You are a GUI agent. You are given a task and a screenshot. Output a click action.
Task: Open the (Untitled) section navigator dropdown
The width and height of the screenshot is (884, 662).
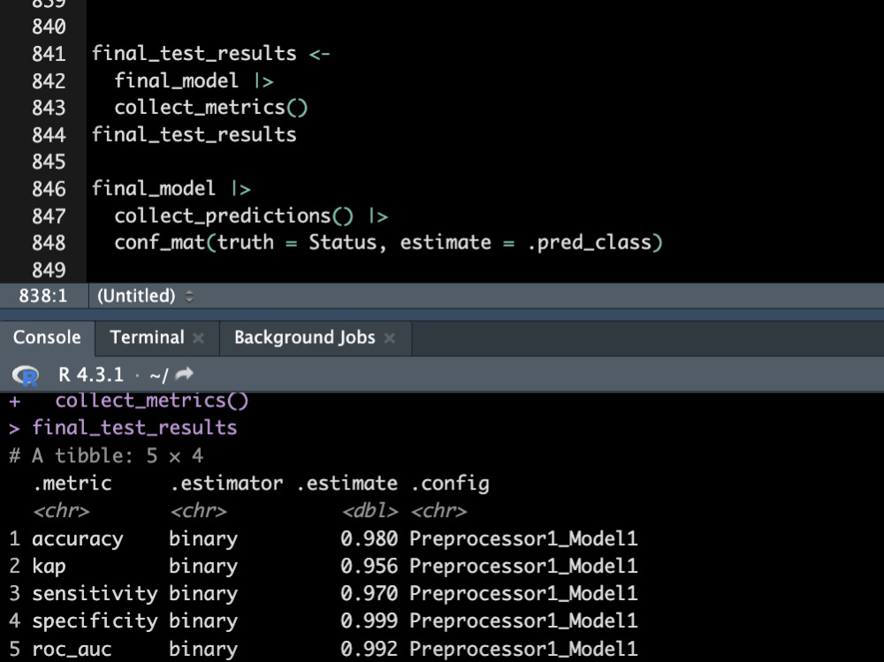click(145, 295)
